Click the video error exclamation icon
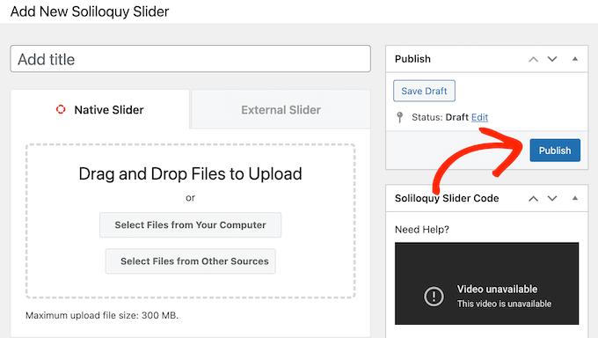This screenshot has height=338, width=598. click(434, 296)
